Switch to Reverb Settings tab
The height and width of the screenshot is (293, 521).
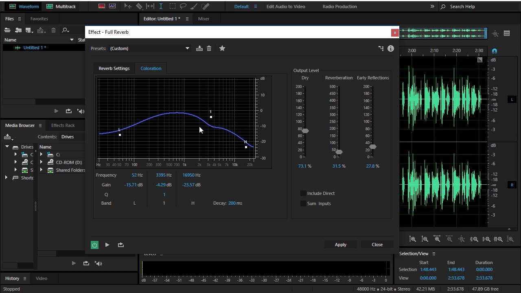pyautogui.click(x=114, y=68)
